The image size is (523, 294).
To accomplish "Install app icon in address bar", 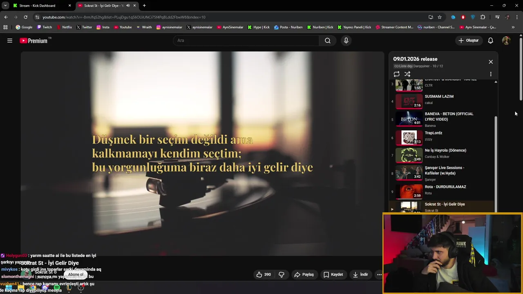I will [x=431, y=17].
